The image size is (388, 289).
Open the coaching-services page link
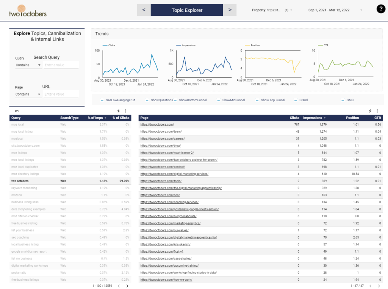[169, 202]
